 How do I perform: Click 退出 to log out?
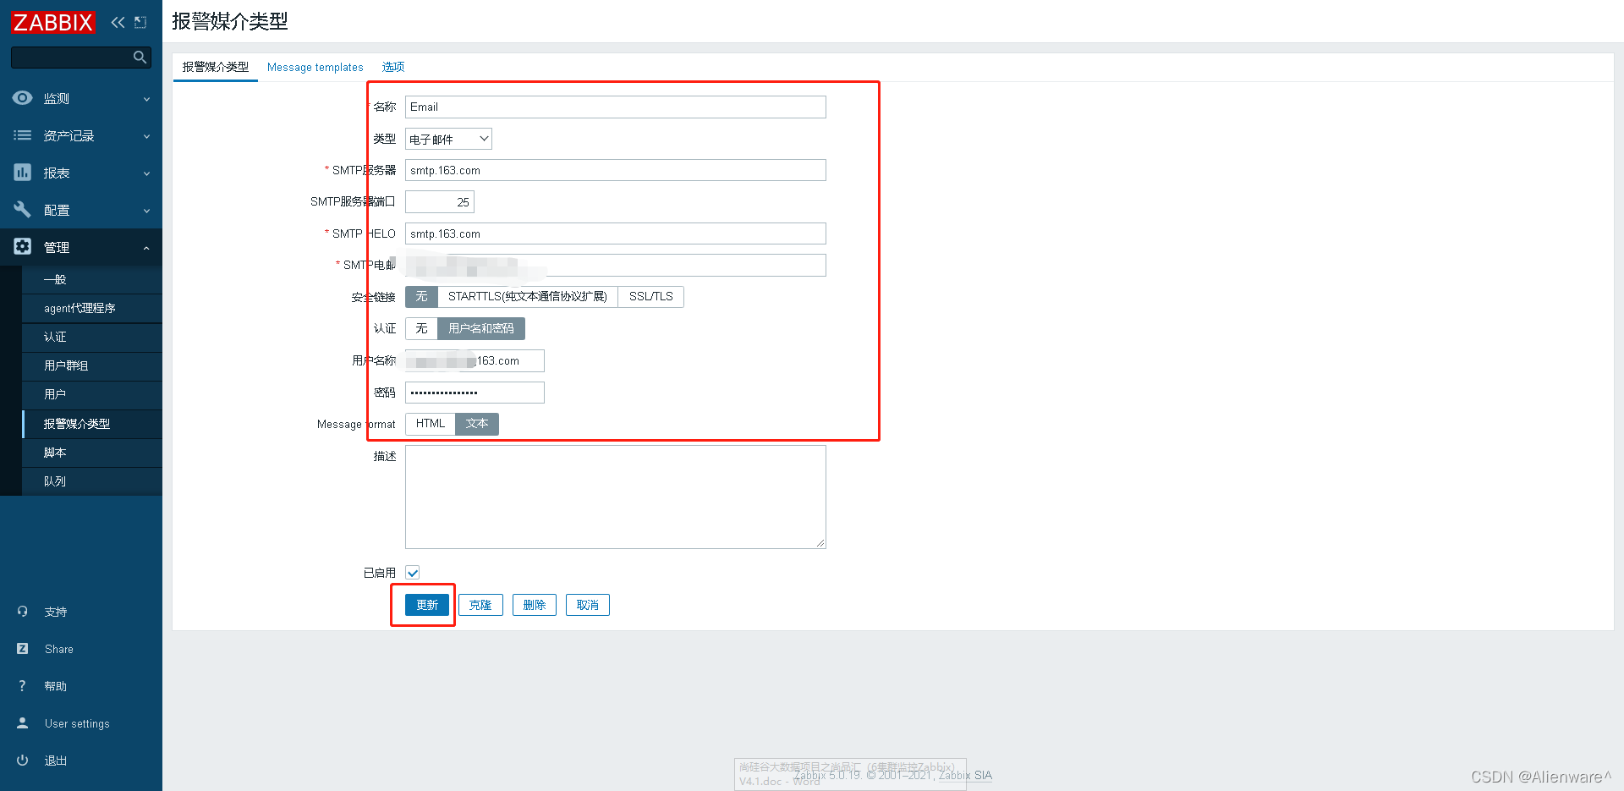coord(56,761)
